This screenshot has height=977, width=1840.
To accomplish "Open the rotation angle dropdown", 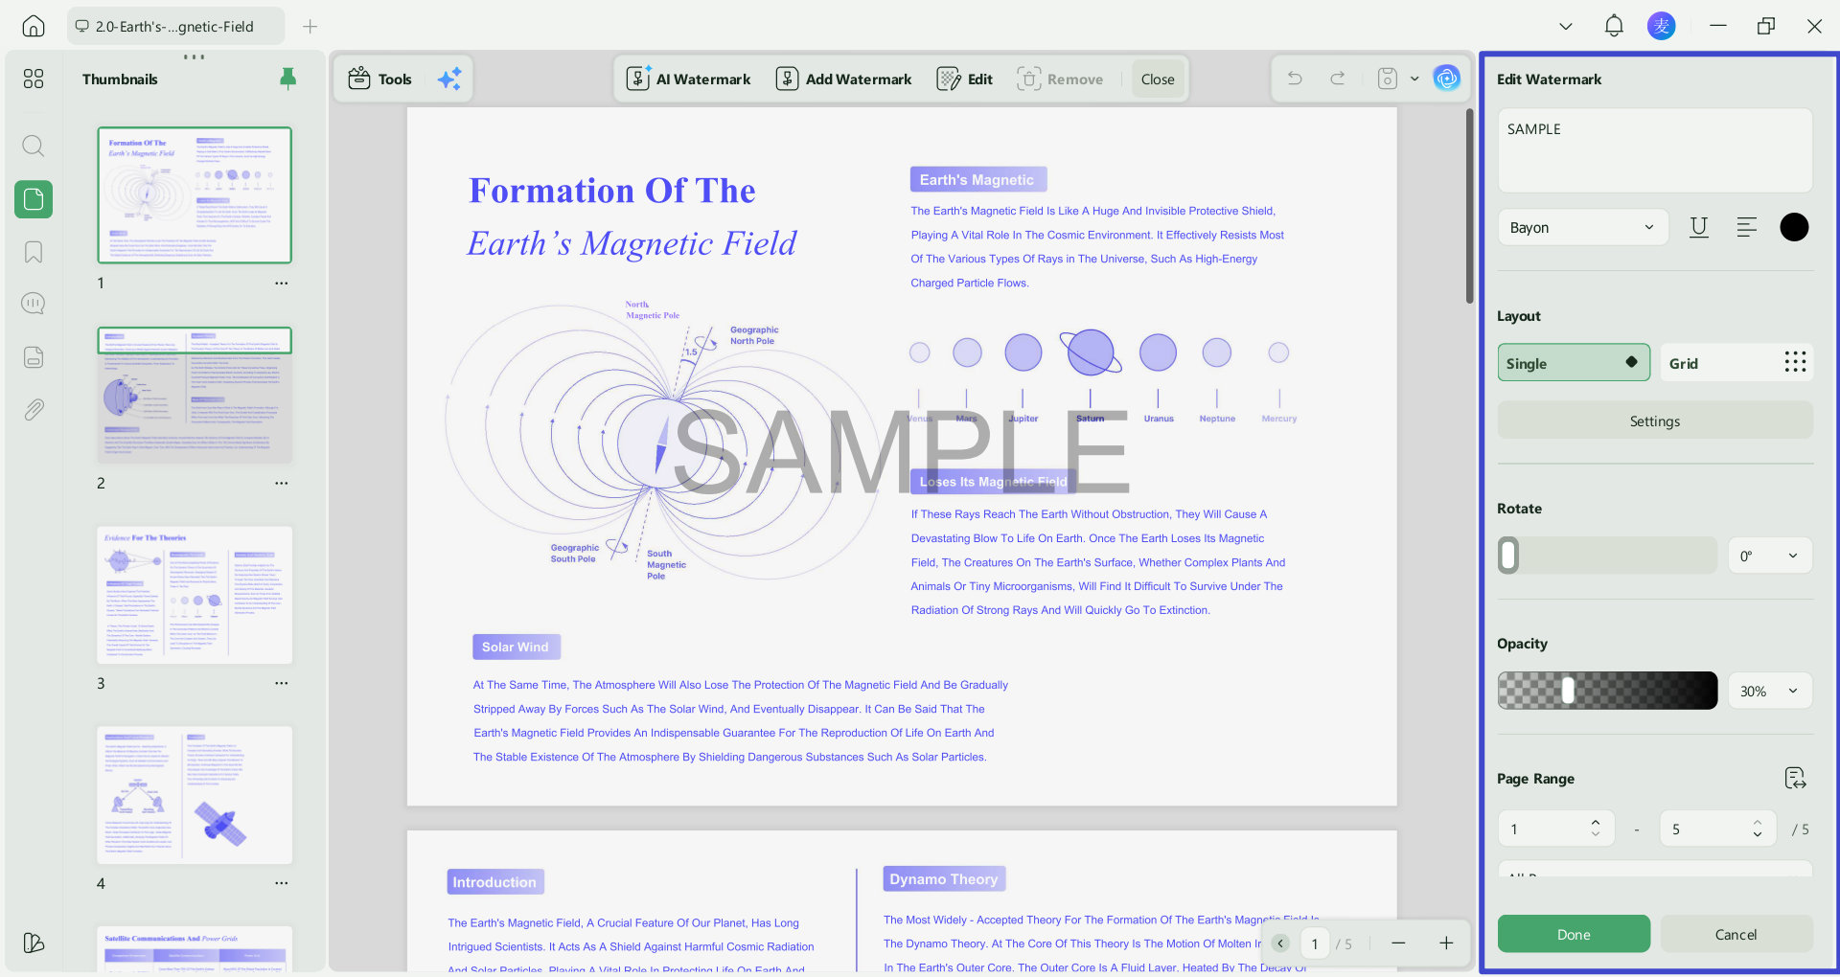I will point(1770,556).
